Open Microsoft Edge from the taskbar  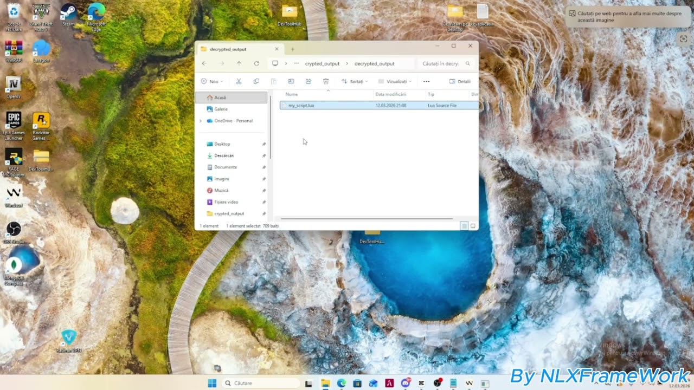(x=341, y=383)
